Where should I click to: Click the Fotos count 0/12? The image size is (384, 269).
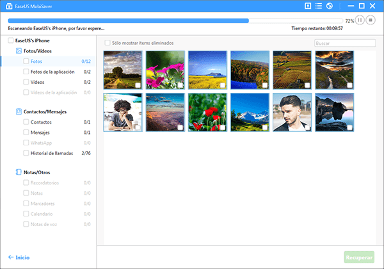[x=86, y=61]
